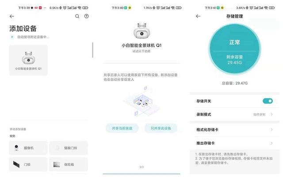The height and width of the screenshot is (177, 283).
Task: Tap the teal storage status circle
Action: coord(235,49)
